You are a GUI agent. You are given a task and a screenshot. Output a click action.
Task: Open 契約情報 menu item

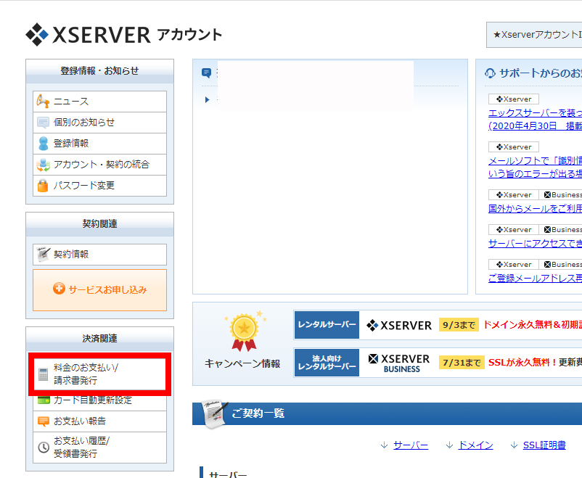point(71,255)
